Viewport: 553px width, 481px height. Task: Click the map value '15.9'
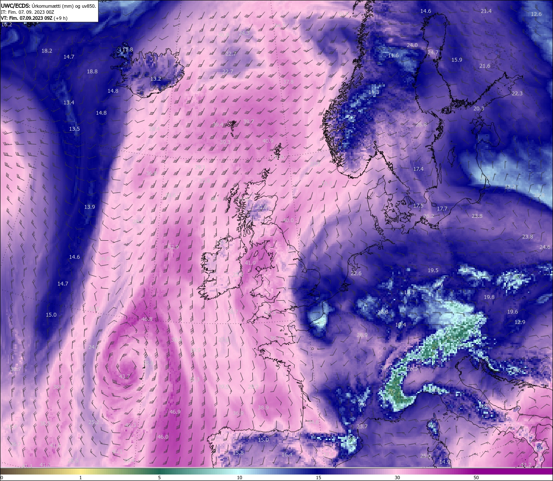pos(457,60)
